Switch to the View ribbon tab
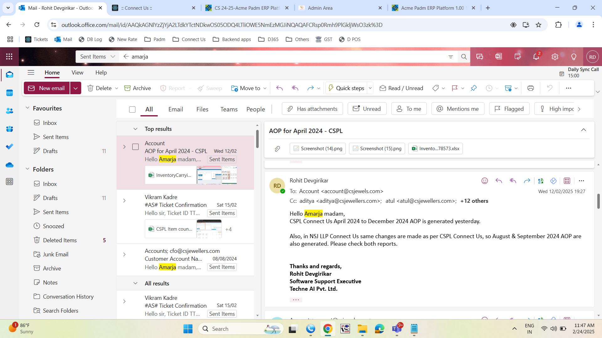602x338 pixels. pyautogui.click(x=77, y=73)
